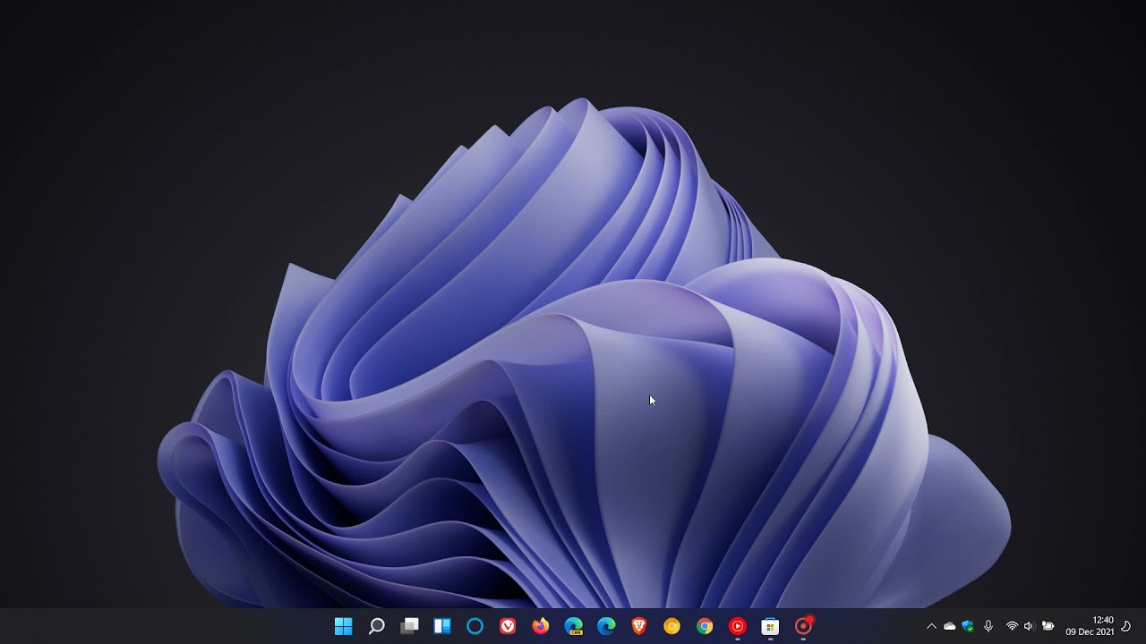
Task: Open notifications focus assist moon icon
Action: (1126, 626)
